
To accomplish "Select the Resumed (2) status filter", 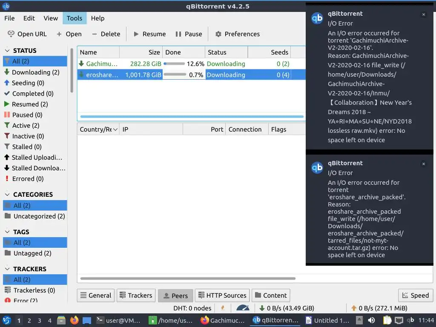I will [x=35, y=104].
